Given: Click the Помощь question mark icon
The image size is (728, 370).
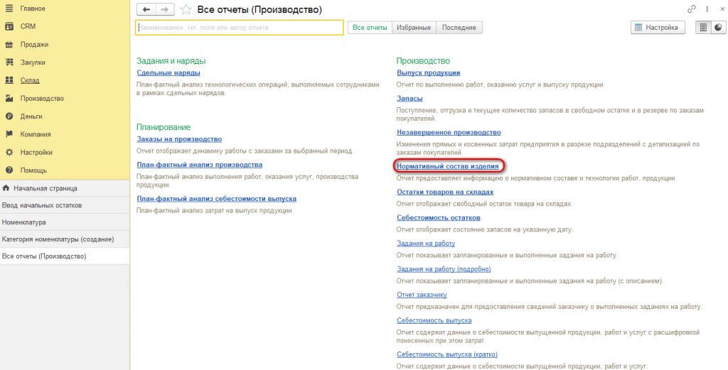Looking at the screenshot, I should tap(9, 170).
